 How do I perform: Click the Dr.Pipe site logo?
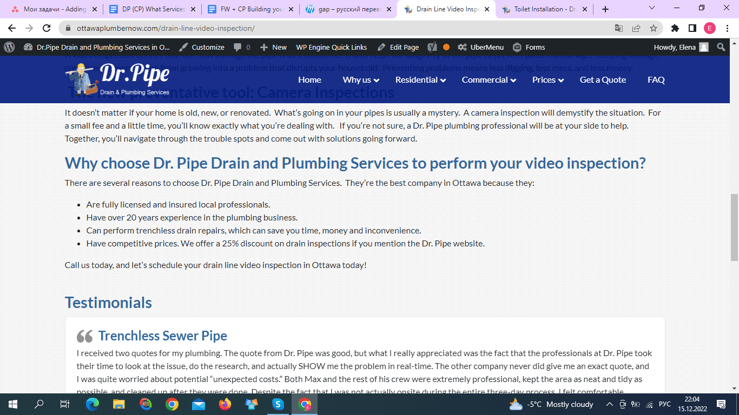[x=118, y=79]
